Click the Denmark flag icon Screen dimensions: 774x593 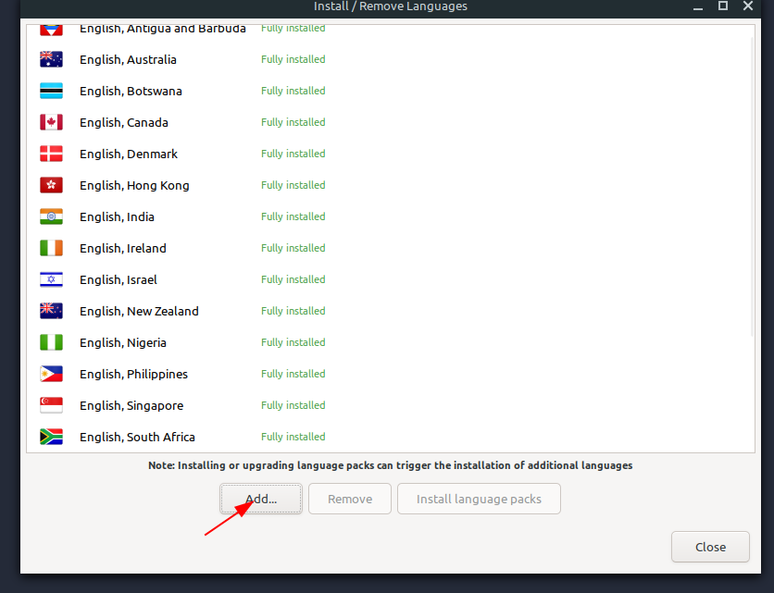point(51,154)
